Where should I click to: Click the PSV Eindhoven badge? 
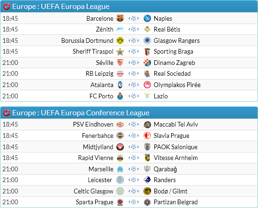[120, 124]
